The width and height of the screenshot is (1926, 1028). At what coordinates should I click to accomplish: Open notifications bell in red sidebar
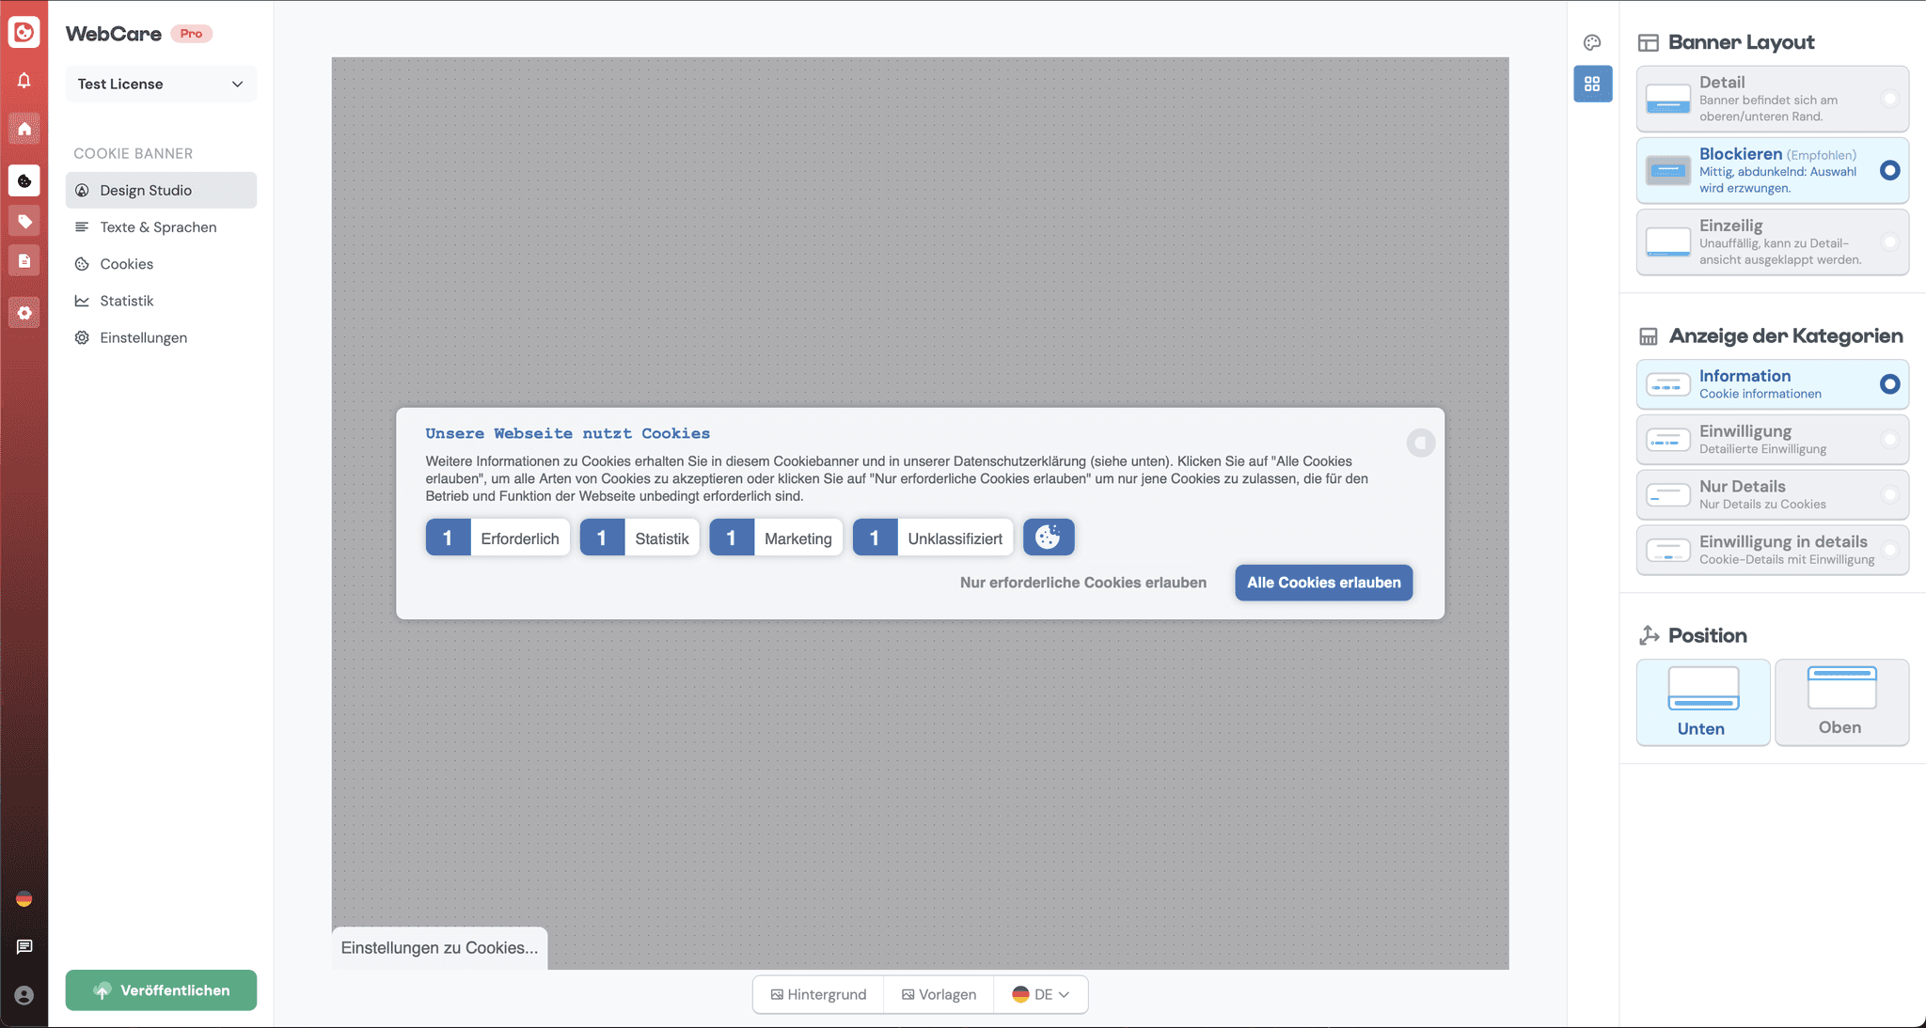pyautogui.click(x=24, y=81)
